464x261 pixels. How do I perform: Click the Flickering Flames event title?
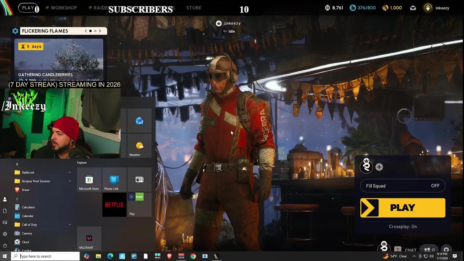pos(45,31)
